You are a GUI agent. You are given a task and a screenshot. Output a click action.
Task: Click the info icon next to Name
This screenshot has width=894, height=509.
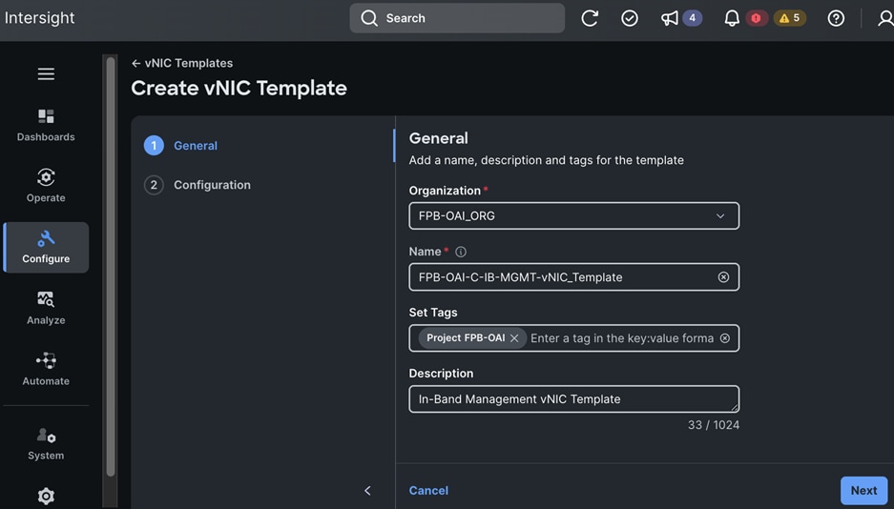(x=461, y=252)
